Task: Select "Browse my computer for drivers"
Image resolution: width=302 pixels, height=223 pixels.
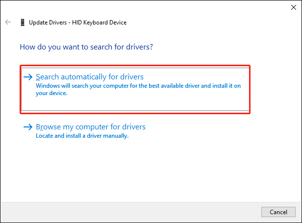Action: tap(91, 127)
